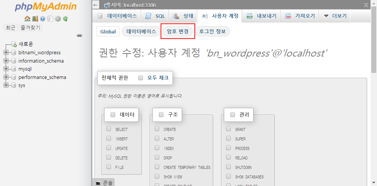Viewport: 377px width, 186px height.
Task: Enable the DELETE privilege checkbox
Action: click(109, 158)
